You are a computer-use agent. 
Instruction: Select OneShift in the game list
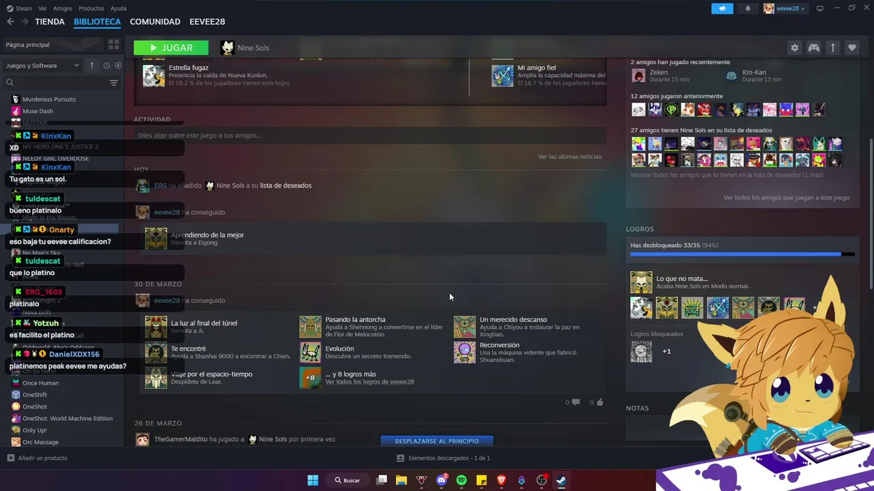tap(35, 395)
